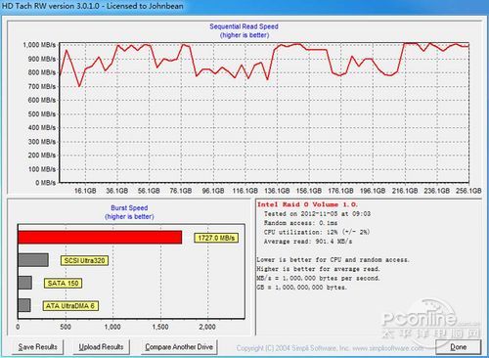Viewport: 489px width, 358px height.
Task: Select the 1727.0 MB/s burst label
Action: 216,238
